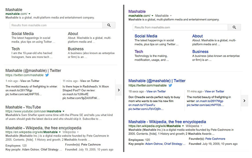
Task: Open dropdown arrow next to YouTube URL
Action: tap(64, 111)
